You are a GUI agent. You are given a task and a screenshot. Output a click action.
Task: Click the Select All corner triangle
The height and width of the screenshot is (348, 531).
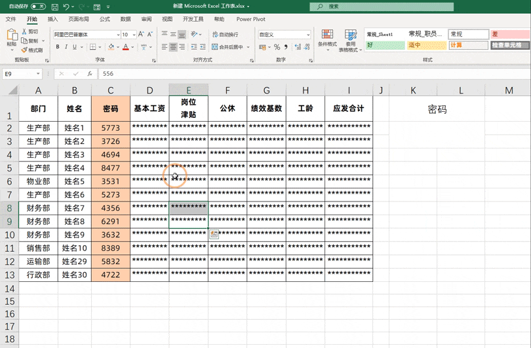(13, 90)
